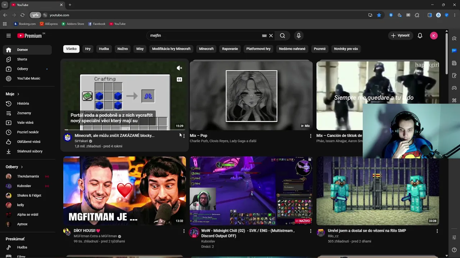Open TheAdamantix channel subscription
The image size is (460, 258).
pyautogui.click(x=27, y=176)
